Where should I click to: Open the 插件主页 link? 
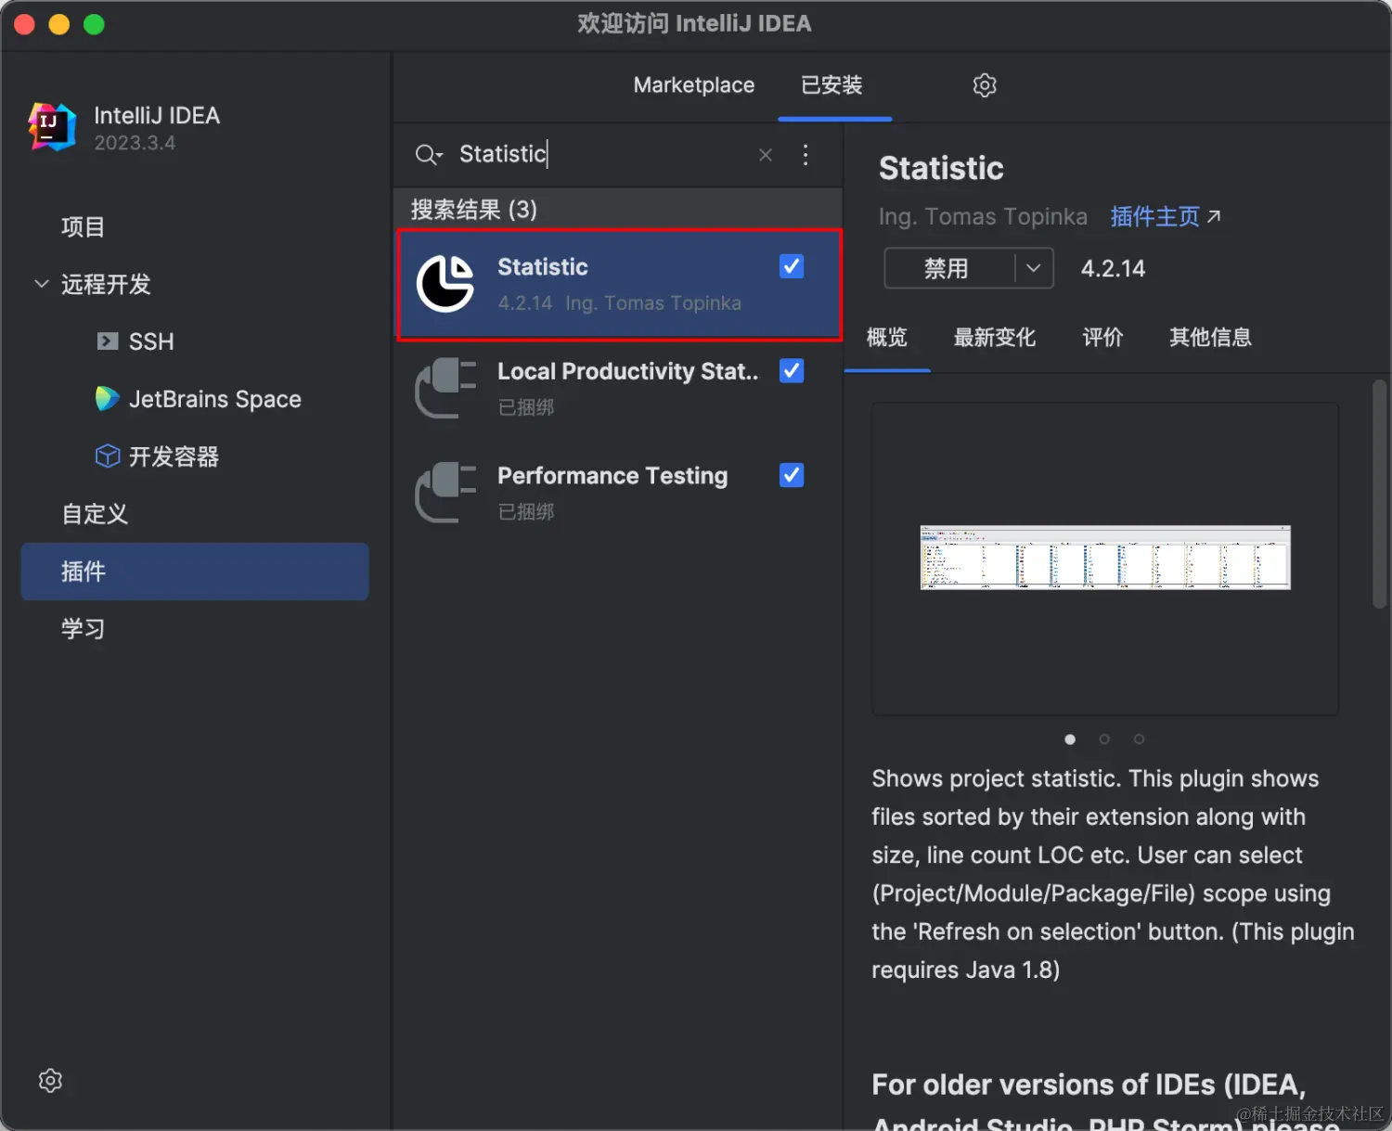(x=1155, y=217)
